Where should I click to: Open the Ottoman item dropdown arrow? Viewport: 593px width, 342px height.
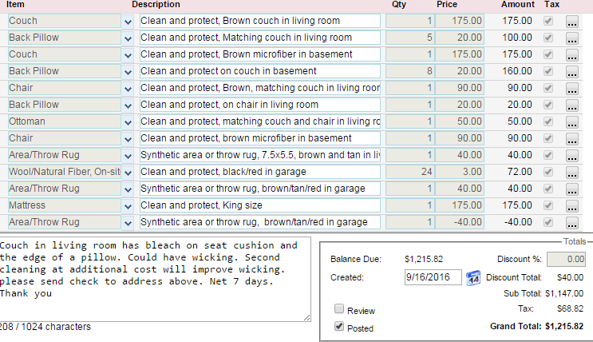(128, 121)
